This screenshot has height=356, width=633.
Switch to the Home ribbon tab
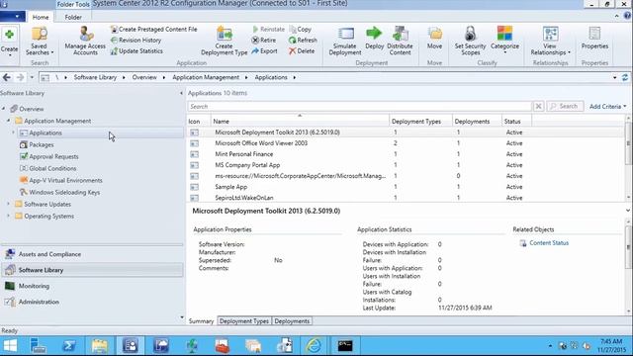(41, 17)
